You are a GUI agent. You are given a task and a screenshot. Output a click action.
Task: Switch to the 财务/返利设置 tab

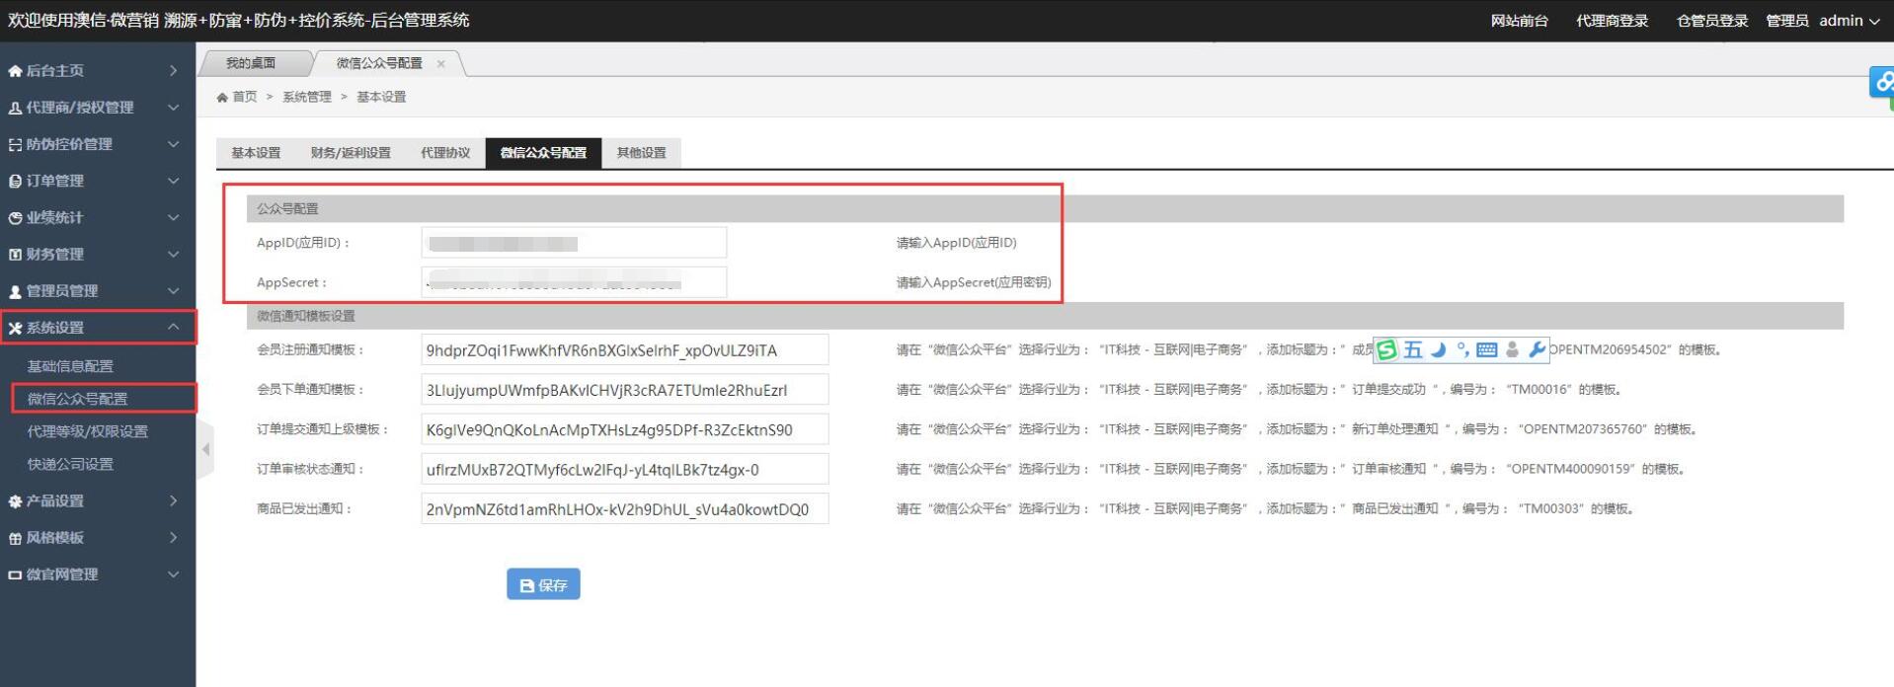[351, 153]
